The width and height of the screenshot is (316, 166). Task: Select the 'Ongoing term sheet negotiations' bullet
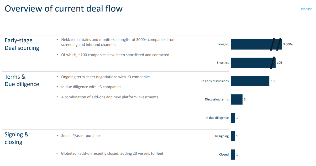(x=106, y=77)
